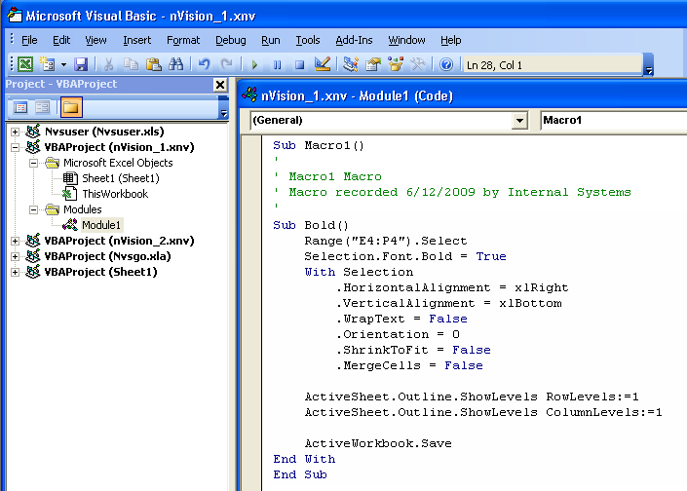Open the Tools menu
The height and width of the screenshot is (491, 687).
coord(308,40)
